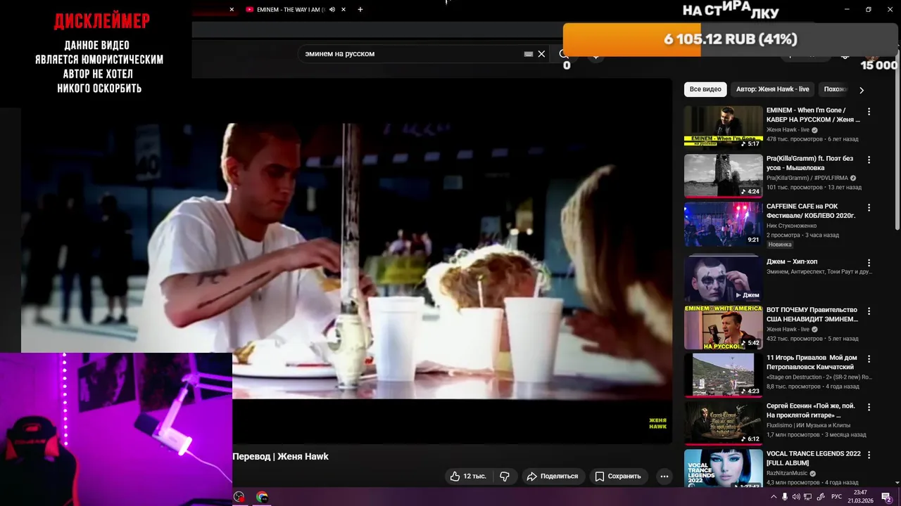Image resolution: width=901 pixels, height=506 pixels.
Task: Open options for Джем – Хип-хоп mix
Action: coord(869,262)
